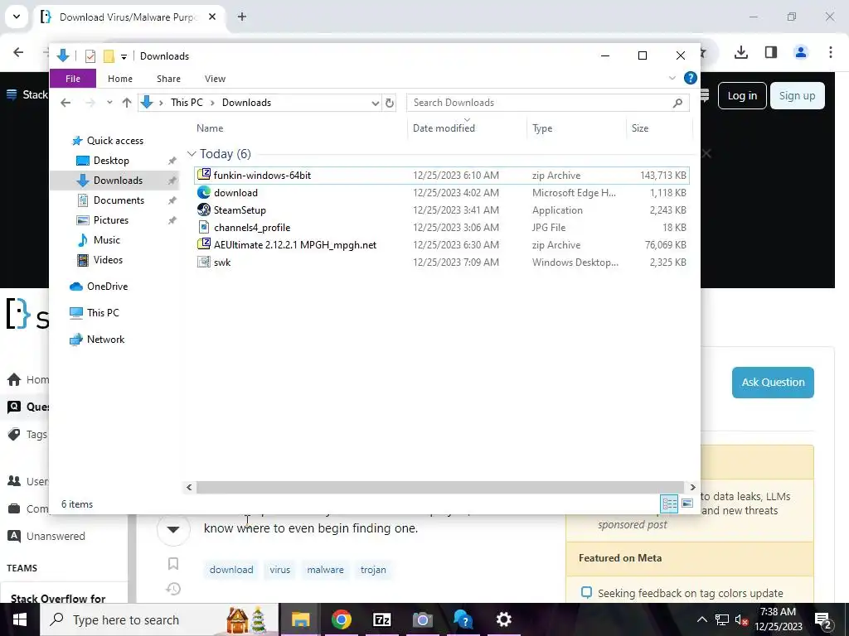This screenshot has width=849, height=636.
Task: Go back in File Explorer
Action: click(x=65, y=103)
